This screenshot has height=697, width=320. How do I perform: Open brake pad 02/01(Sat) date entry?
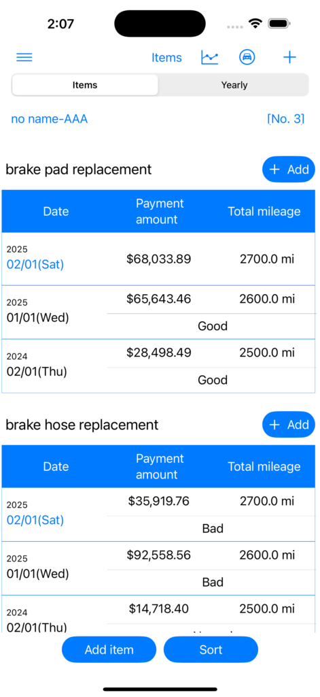pyautogui.click(x=35, y=265)
